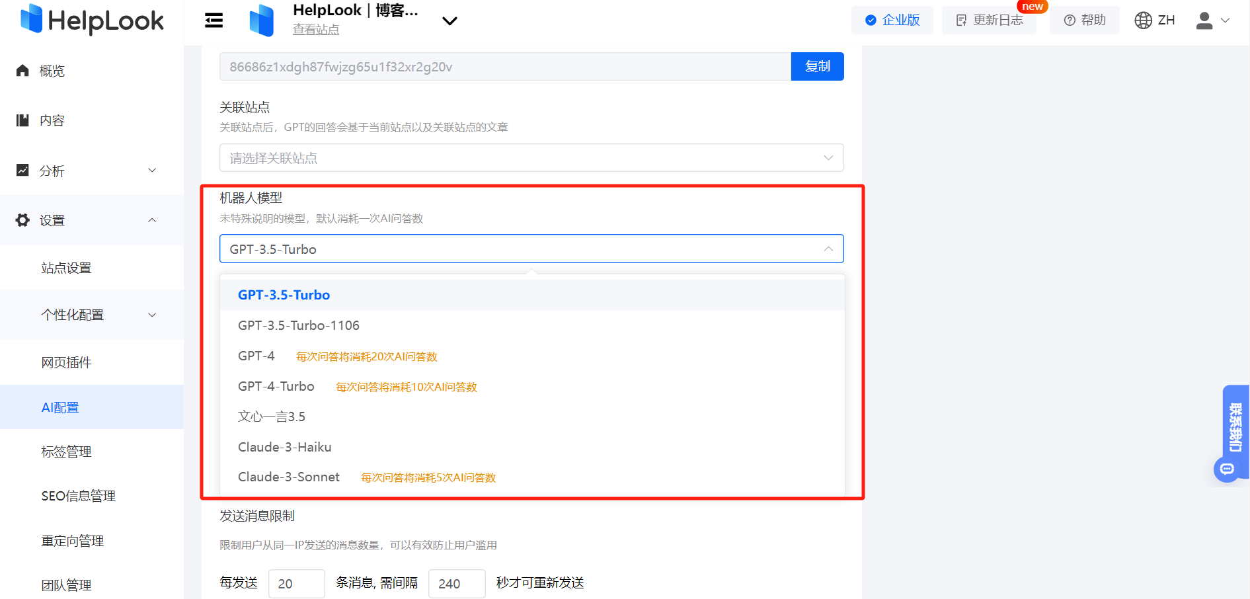Image resolution: width=1250 pixels, height=599 pixels.
Task: Click the 设置 gear icon
Action: (x=22, y=220)
